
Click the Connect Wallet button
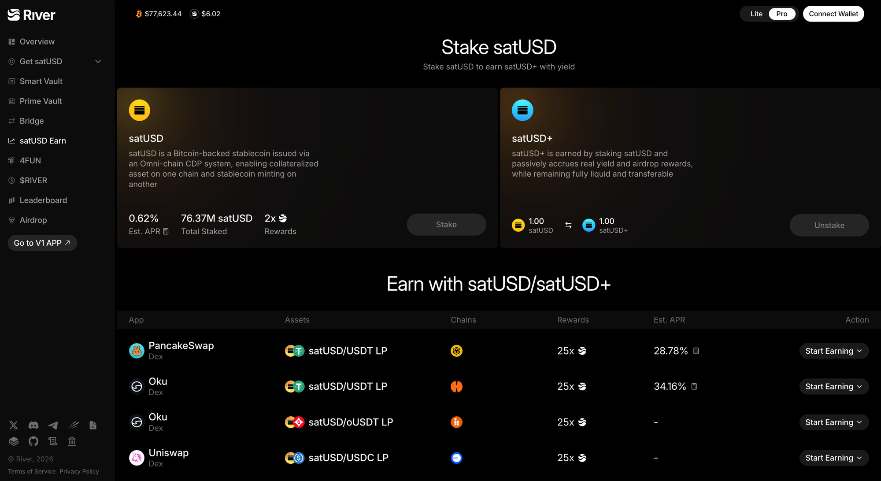pyautogui.click(x=833, y=14)
